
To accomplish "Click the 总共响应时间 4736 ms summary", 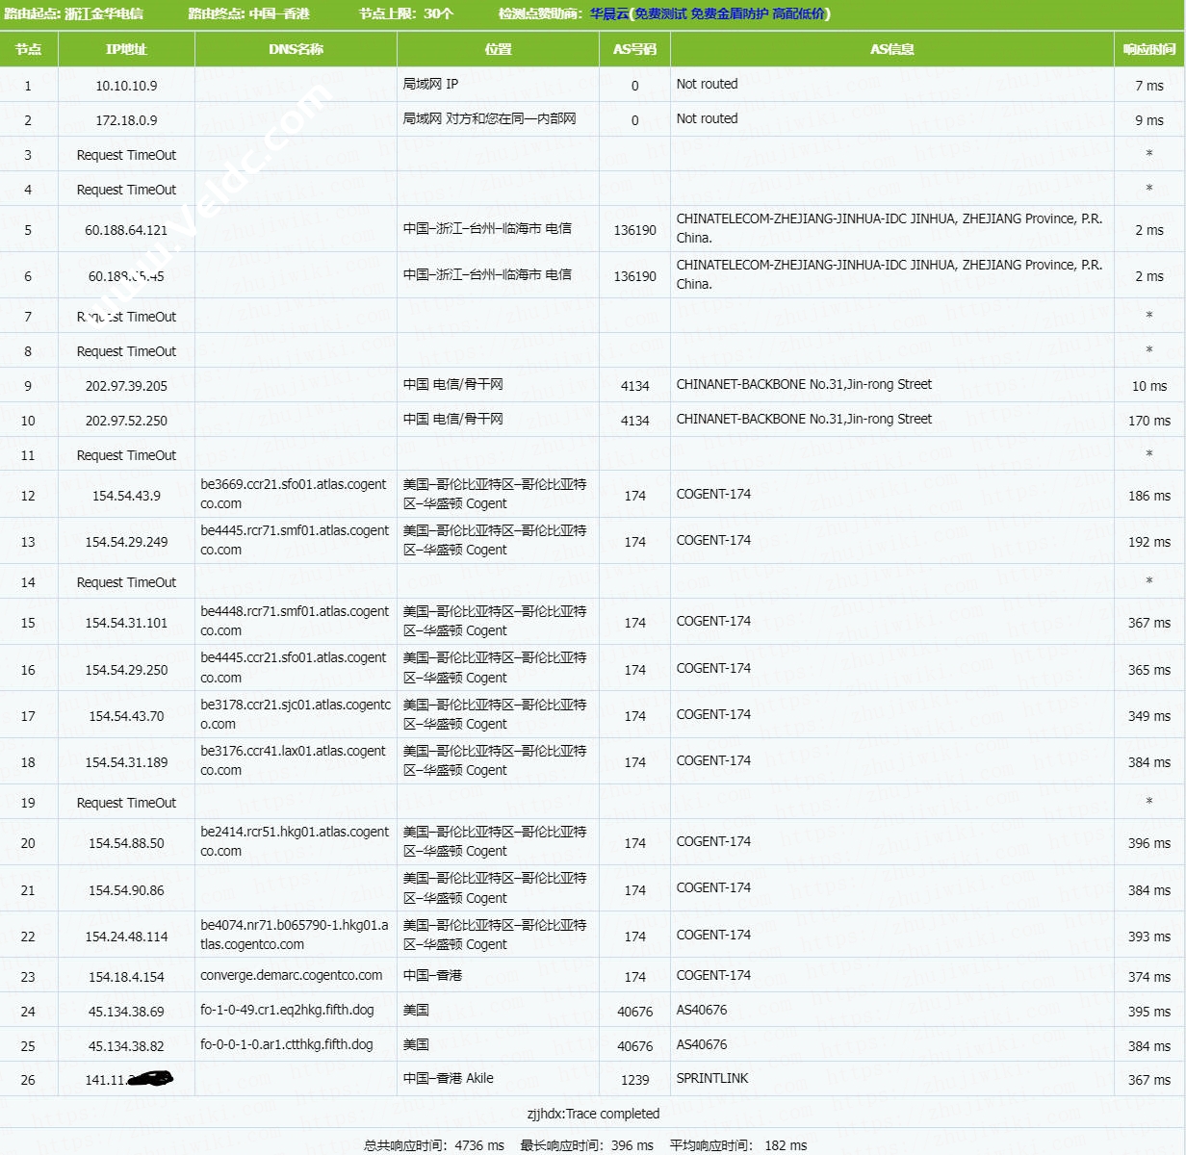I will (x=434, y=1145).
